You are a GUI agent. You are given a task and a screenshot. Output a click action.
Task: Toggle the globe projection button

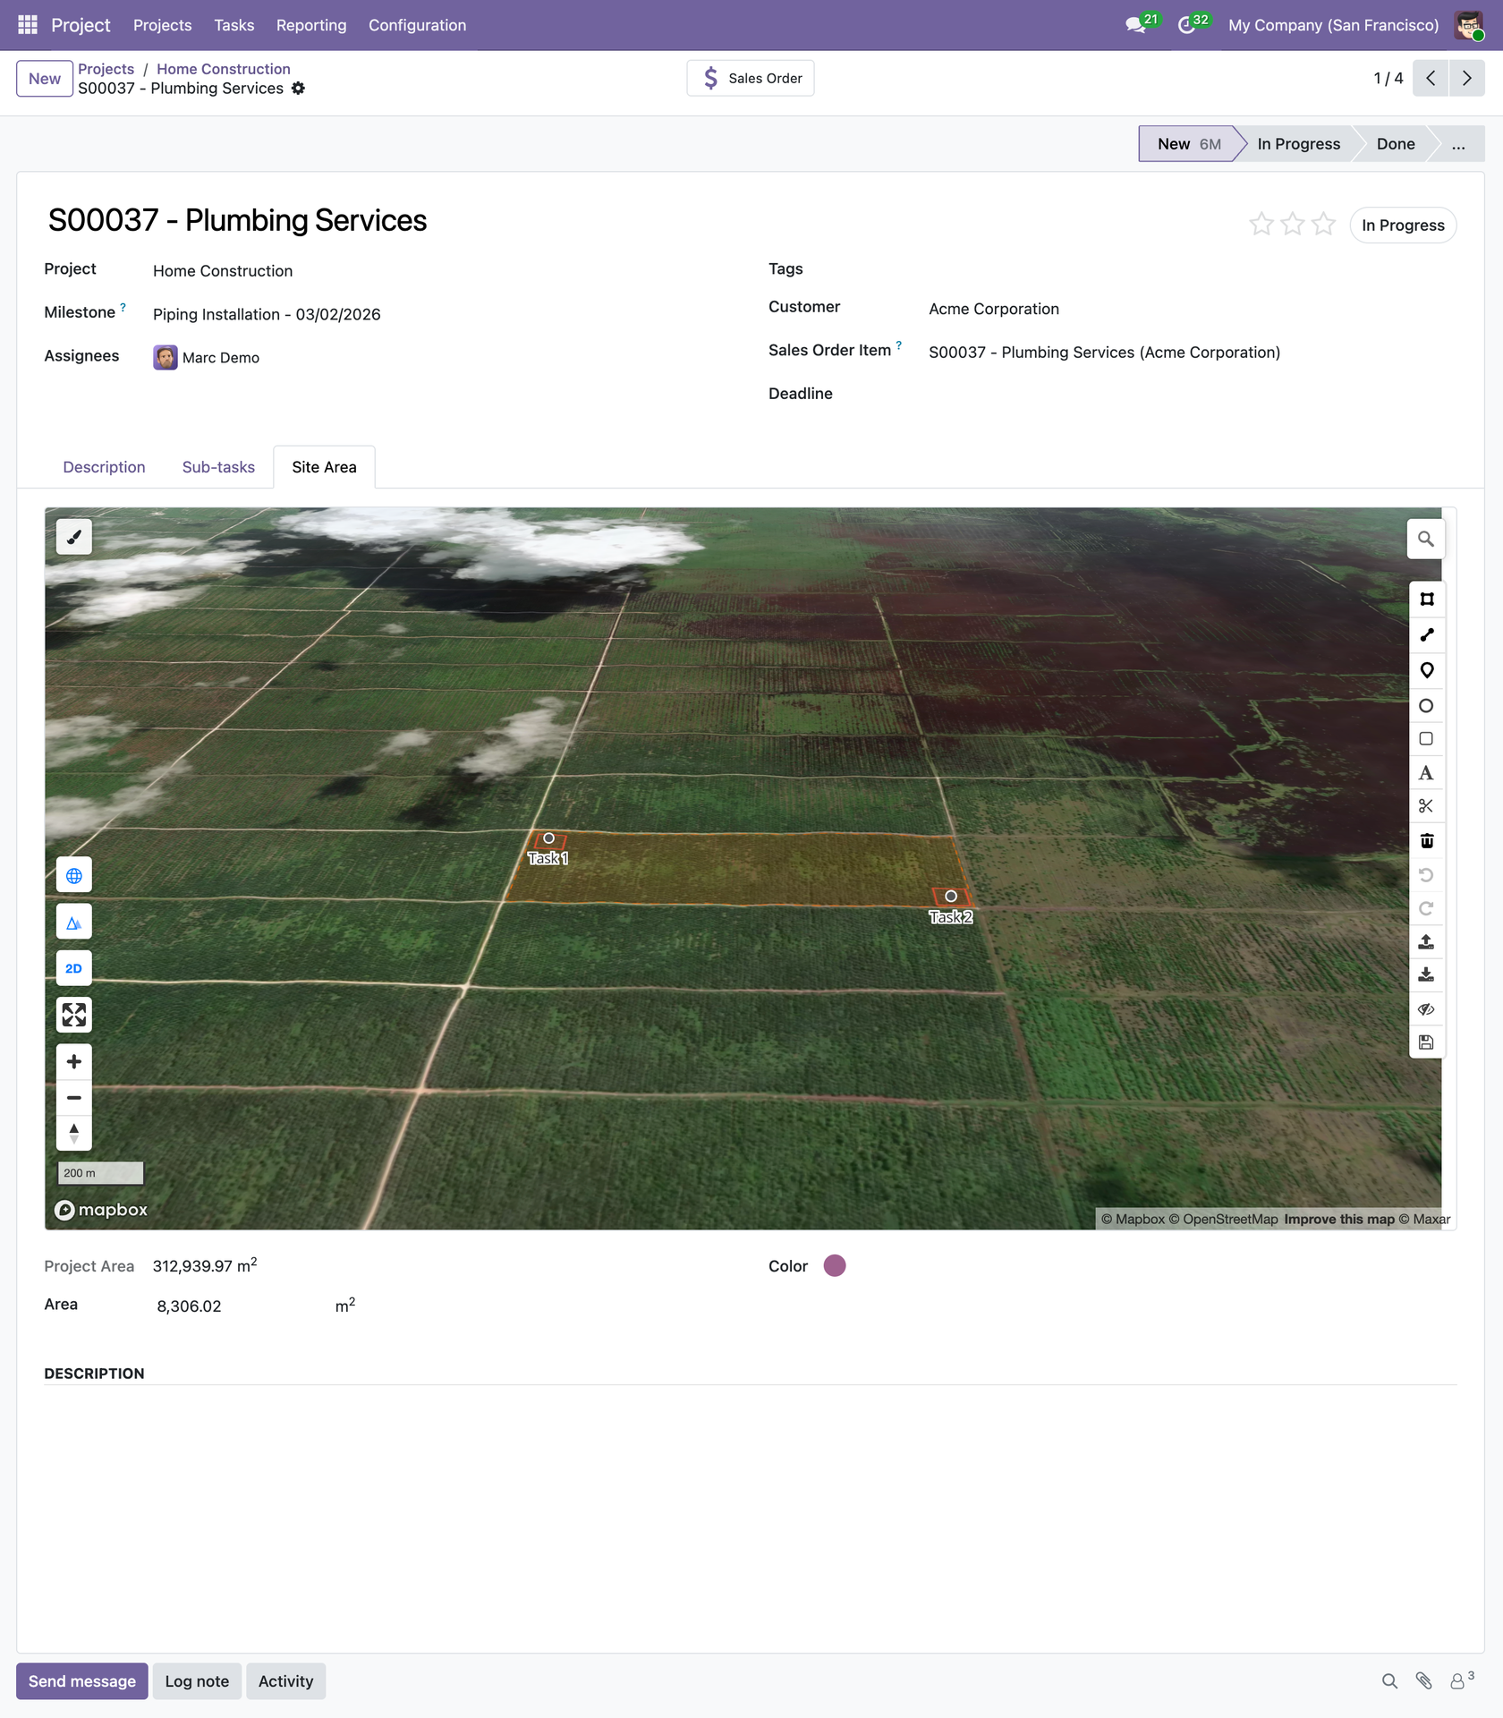pos(74,875)
